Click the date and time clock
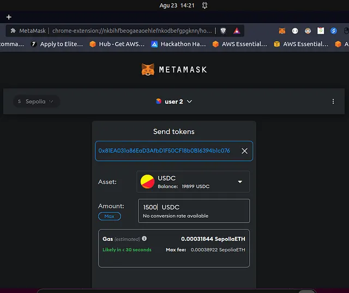This screenshot has height=293, width=349. coord(174,5)
